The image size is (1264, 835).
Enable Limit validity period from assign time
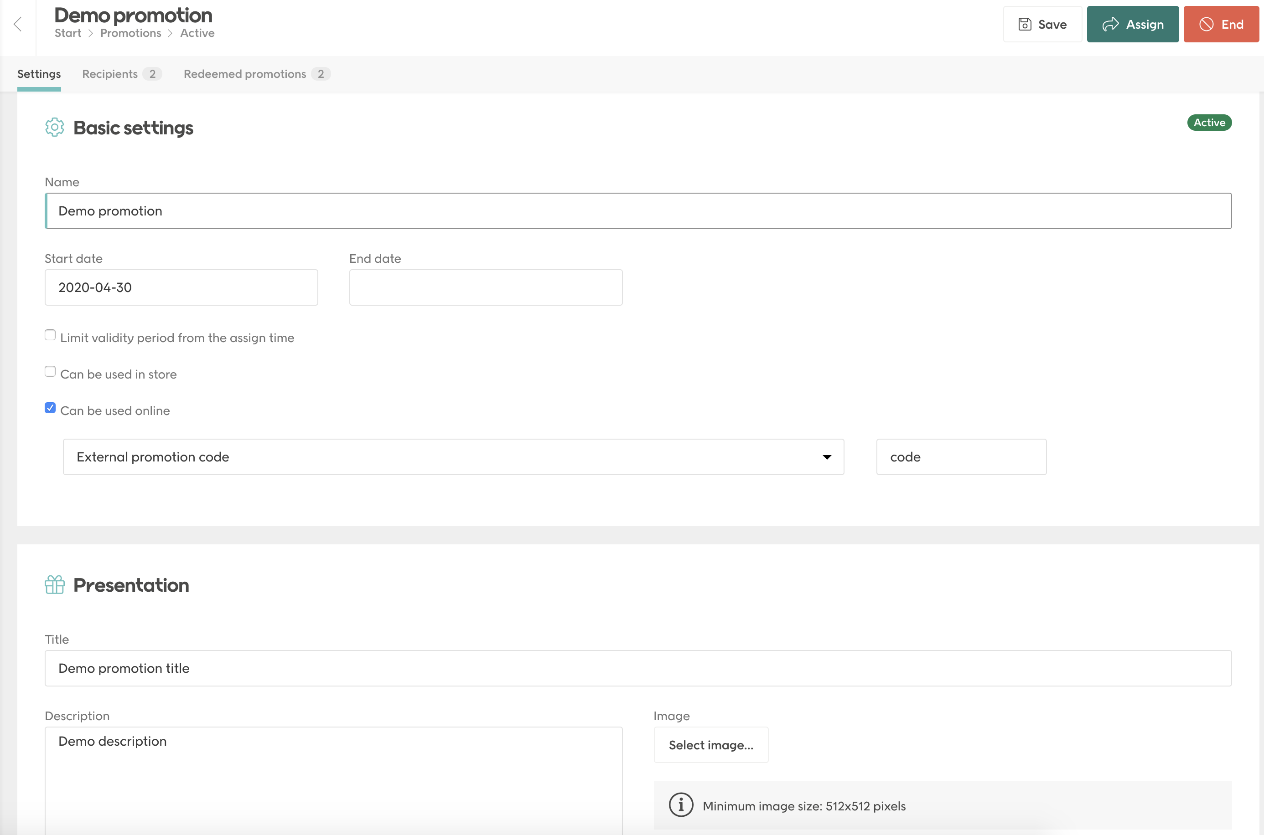click(x=50, y=335)
